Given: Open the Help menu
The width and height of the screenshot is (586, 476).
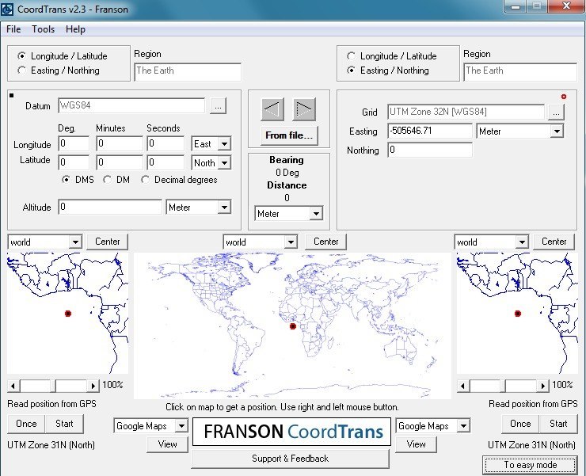Looking at the screenshot, I should pos(75,29).
